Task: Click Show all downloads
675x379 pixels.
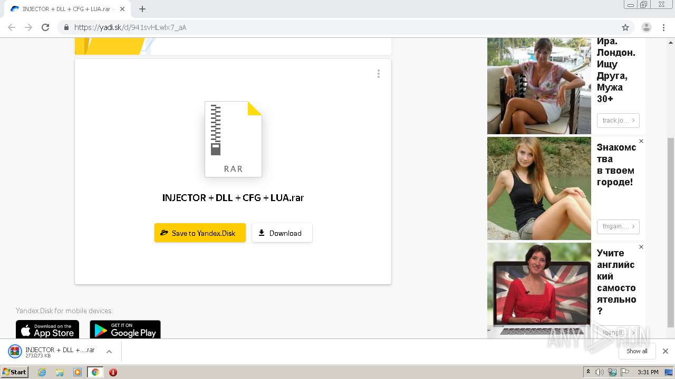Action: coord(637,351)
